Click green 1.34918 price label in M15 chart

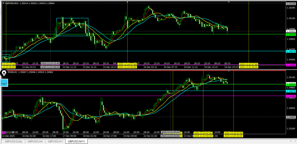[x=291, y=34]
